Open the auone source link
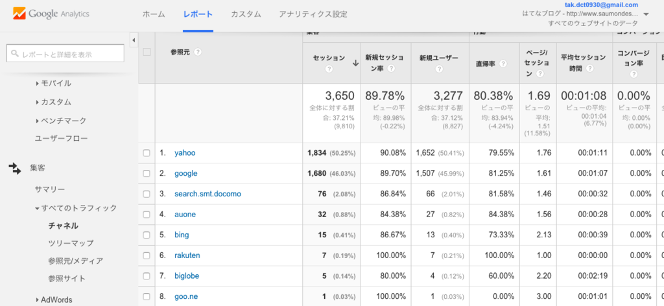The height and width of the screenshot is (306, 664). coord(185,215)
